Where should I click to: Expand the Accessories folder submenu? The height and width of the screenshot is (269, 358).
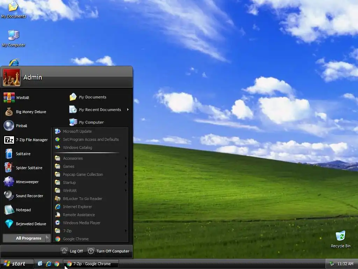coord(91,158)
